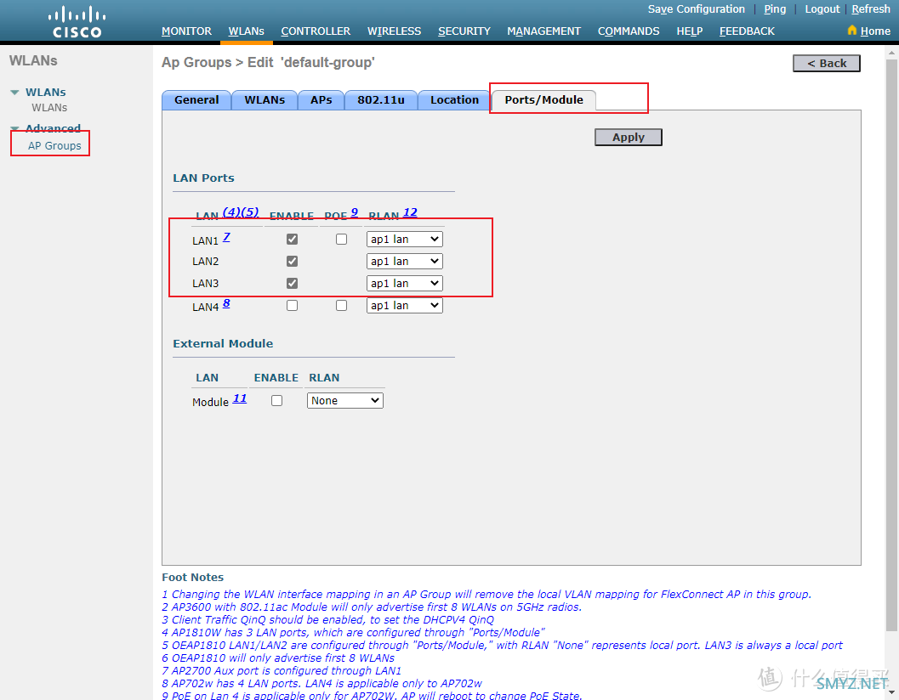Collapse the Advanced section in sidebar
This screenshot has width=899, height=700.
[x=14, y=127]
